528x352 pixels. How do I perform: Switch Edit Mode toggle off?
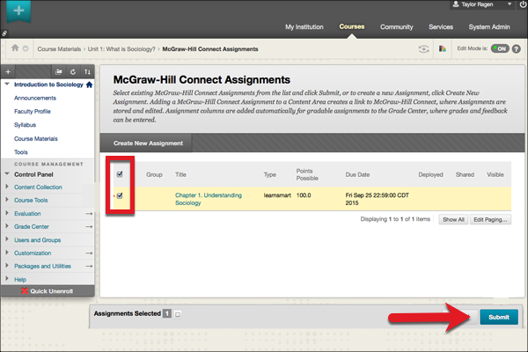[x=500, y=48]
